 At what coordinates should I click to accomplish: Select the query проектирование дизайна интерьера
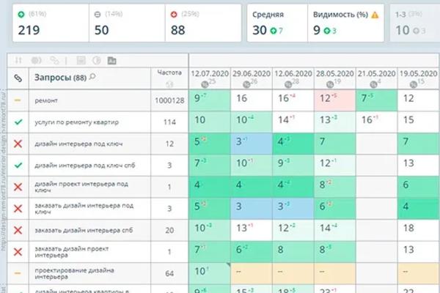tap(74, 273)
